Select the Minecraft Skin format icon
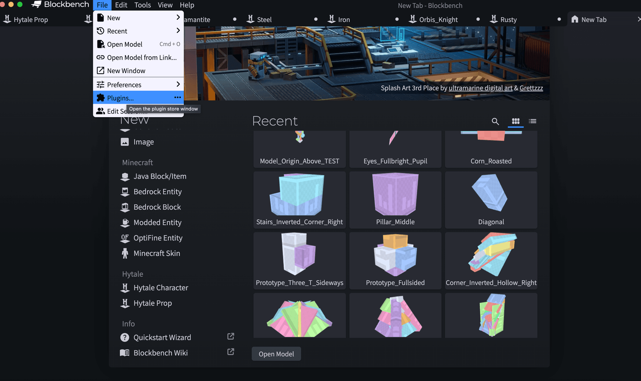Viewport: 641px width, 381px height. point(125,253)
